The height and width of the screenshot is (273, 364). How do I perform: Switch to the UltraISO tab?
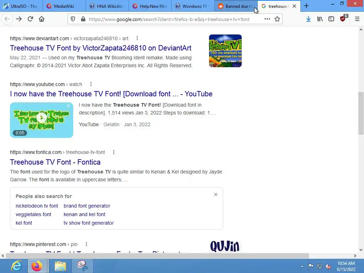tap(21, 6)
